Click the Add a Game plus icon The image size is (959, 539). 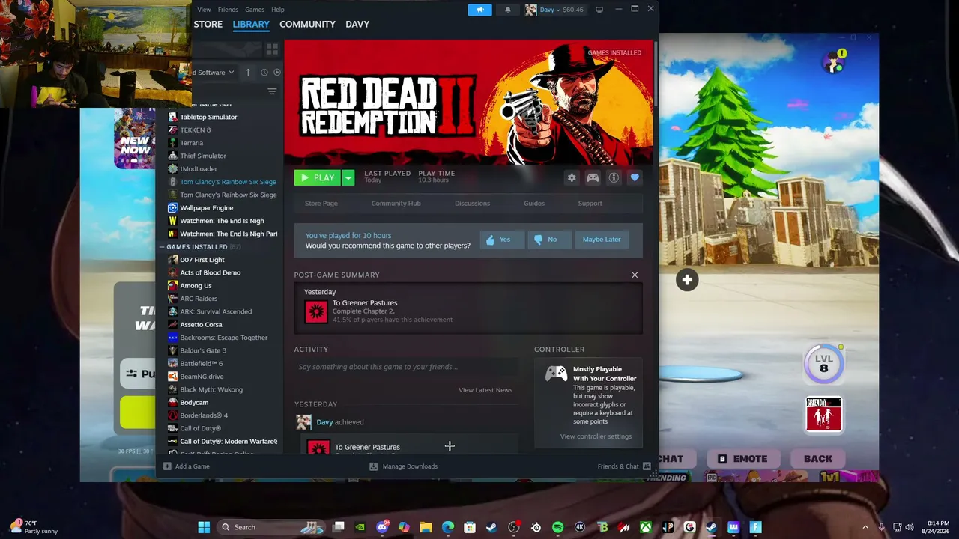click(x=167, y=466)
